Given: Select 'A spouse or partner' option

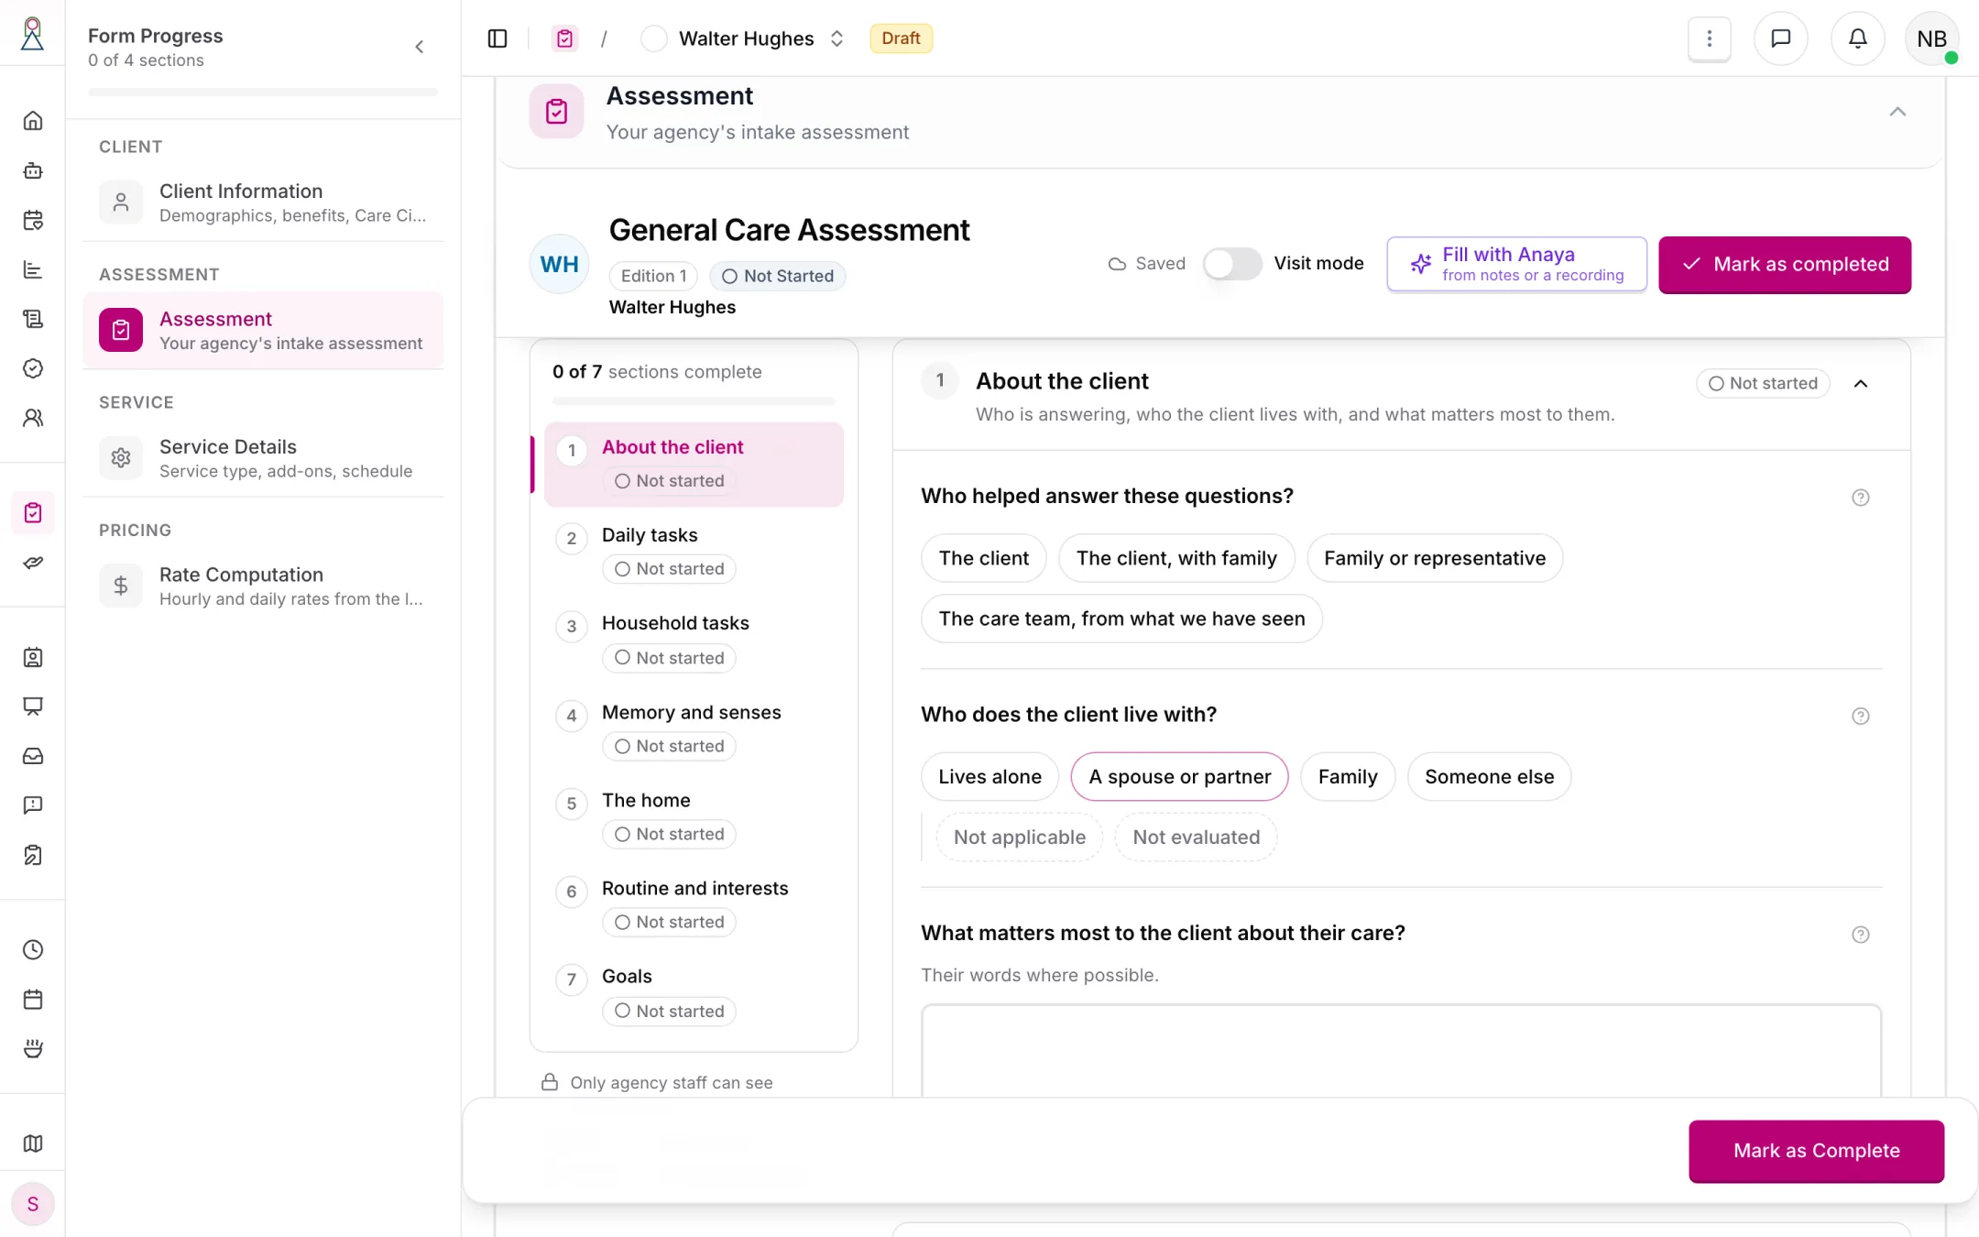Looking at the screenshot, I should [1179, 777].
